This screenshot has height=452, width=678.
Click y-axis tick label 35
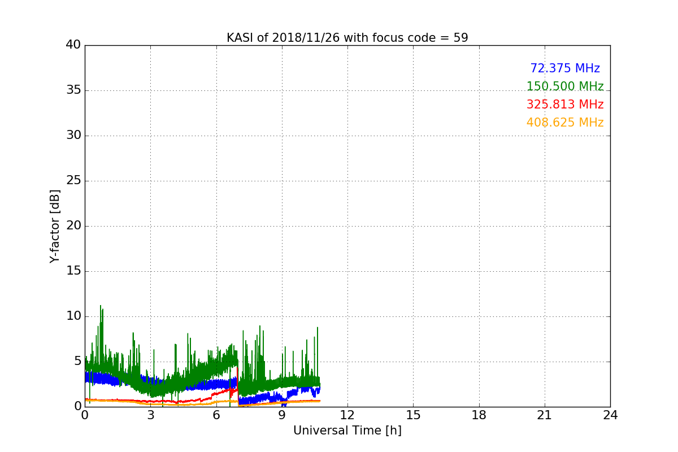point(73,90)
